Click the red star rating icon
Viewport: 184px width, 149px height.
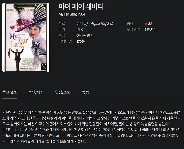pos(146,24)
